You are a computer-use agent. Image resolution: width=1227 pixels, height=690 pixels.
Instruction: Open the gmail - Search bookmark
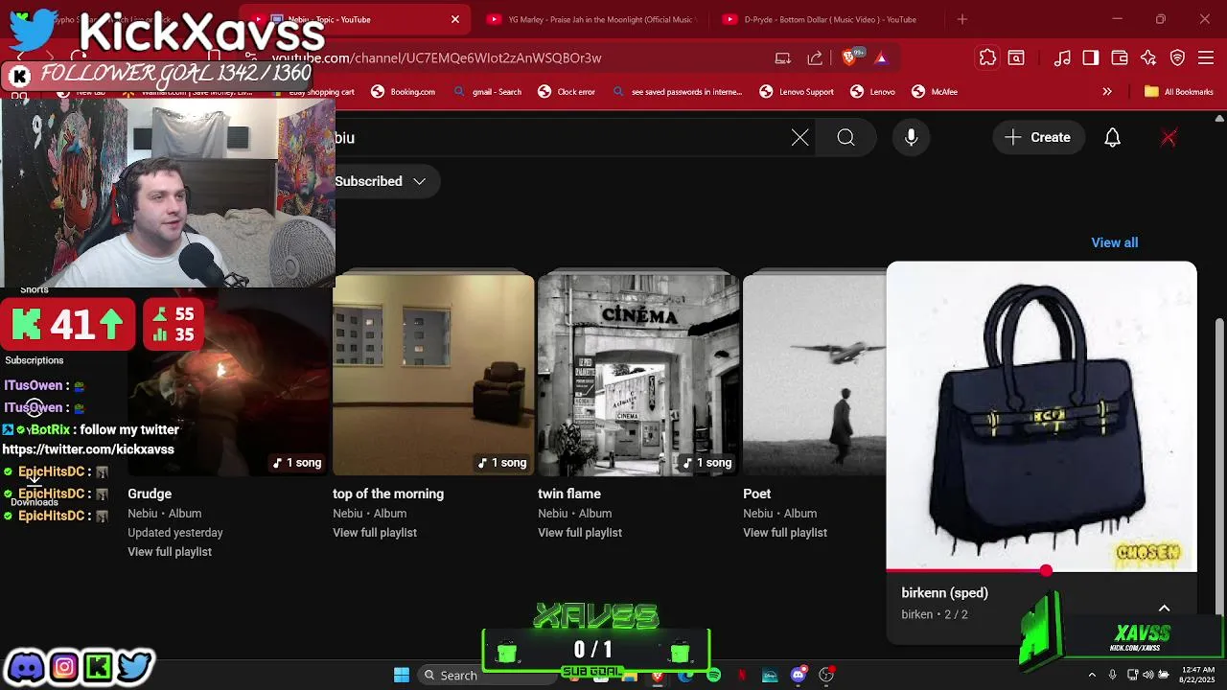(x=488, y=92)
